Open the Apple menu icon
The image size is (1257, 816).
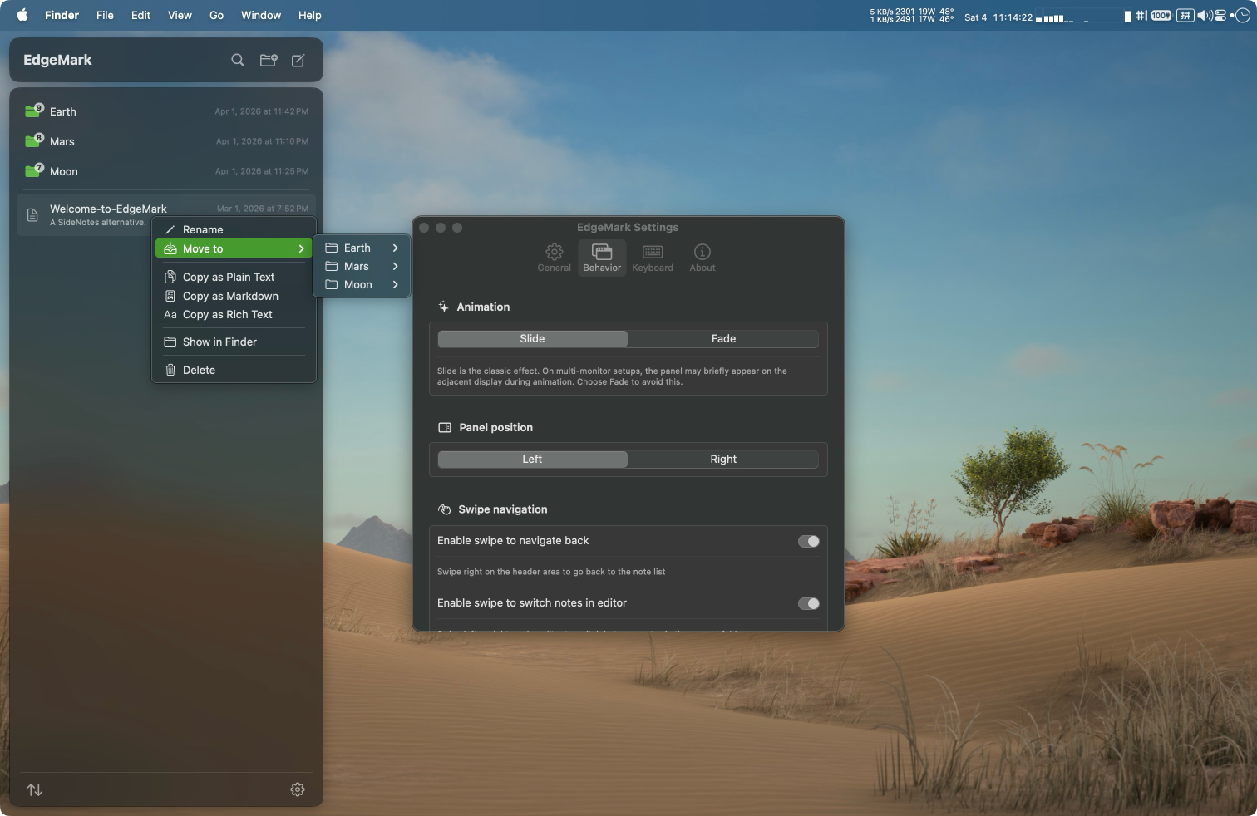click(22, 15)
